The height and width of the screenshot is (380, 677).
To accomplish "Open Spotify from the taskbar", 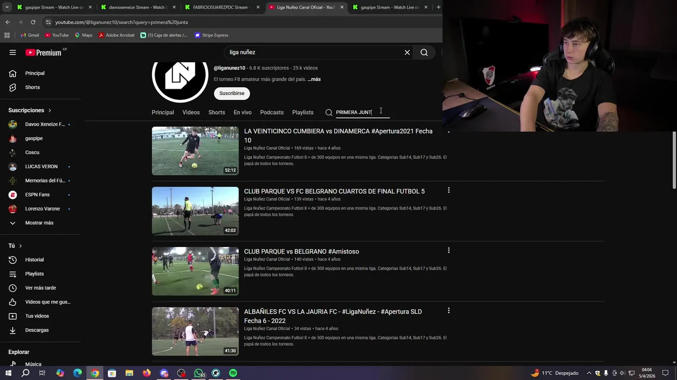I will [x=233, y=373].
